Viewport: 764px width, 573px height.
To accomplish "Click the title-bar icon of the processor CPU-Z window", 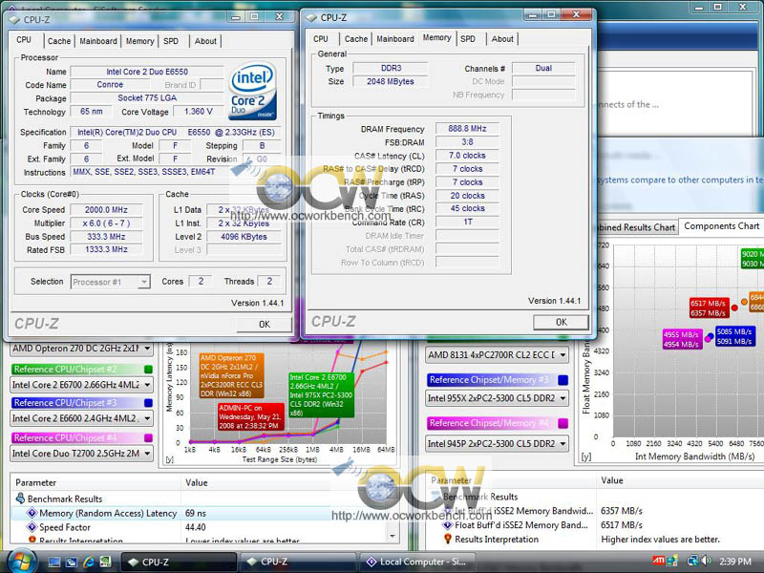I will 14,20.
